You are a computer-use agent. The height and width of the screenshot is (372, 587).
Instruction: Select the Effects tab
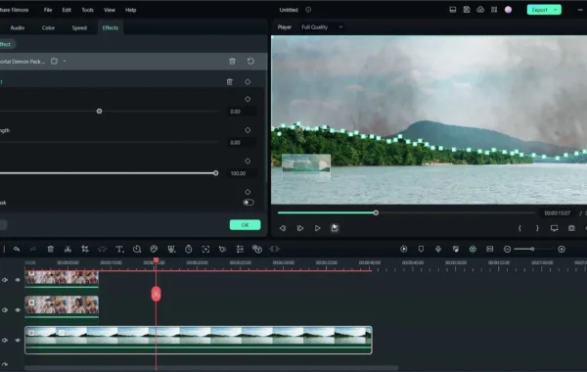tap(110, 27)
